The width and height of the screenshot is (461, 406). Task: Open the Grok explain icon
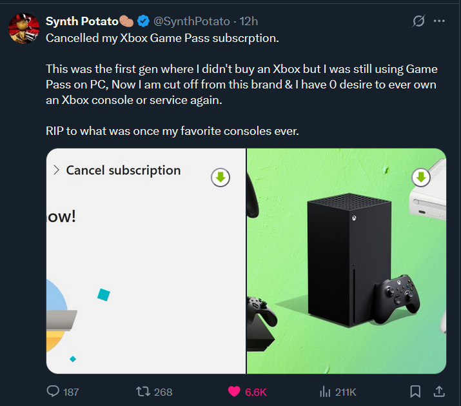(418, 21)
